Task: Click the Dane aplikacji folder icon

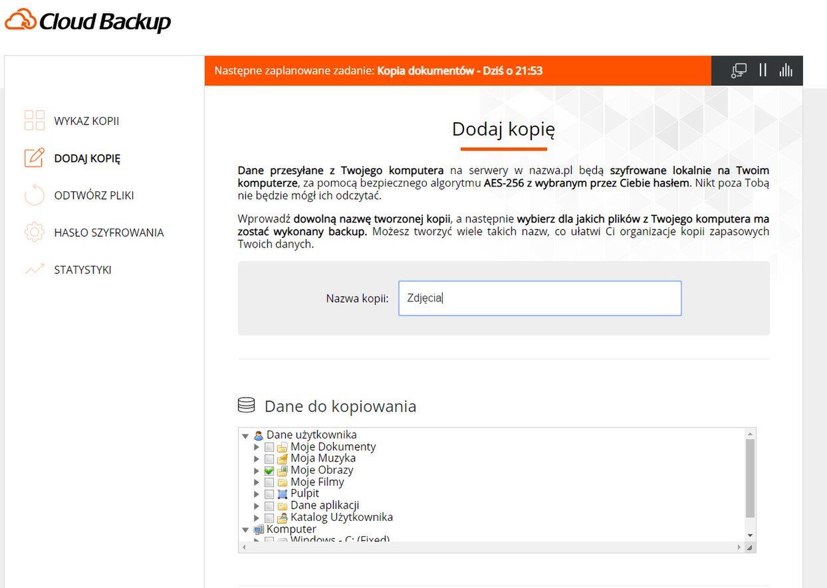Action: [282, 506]
